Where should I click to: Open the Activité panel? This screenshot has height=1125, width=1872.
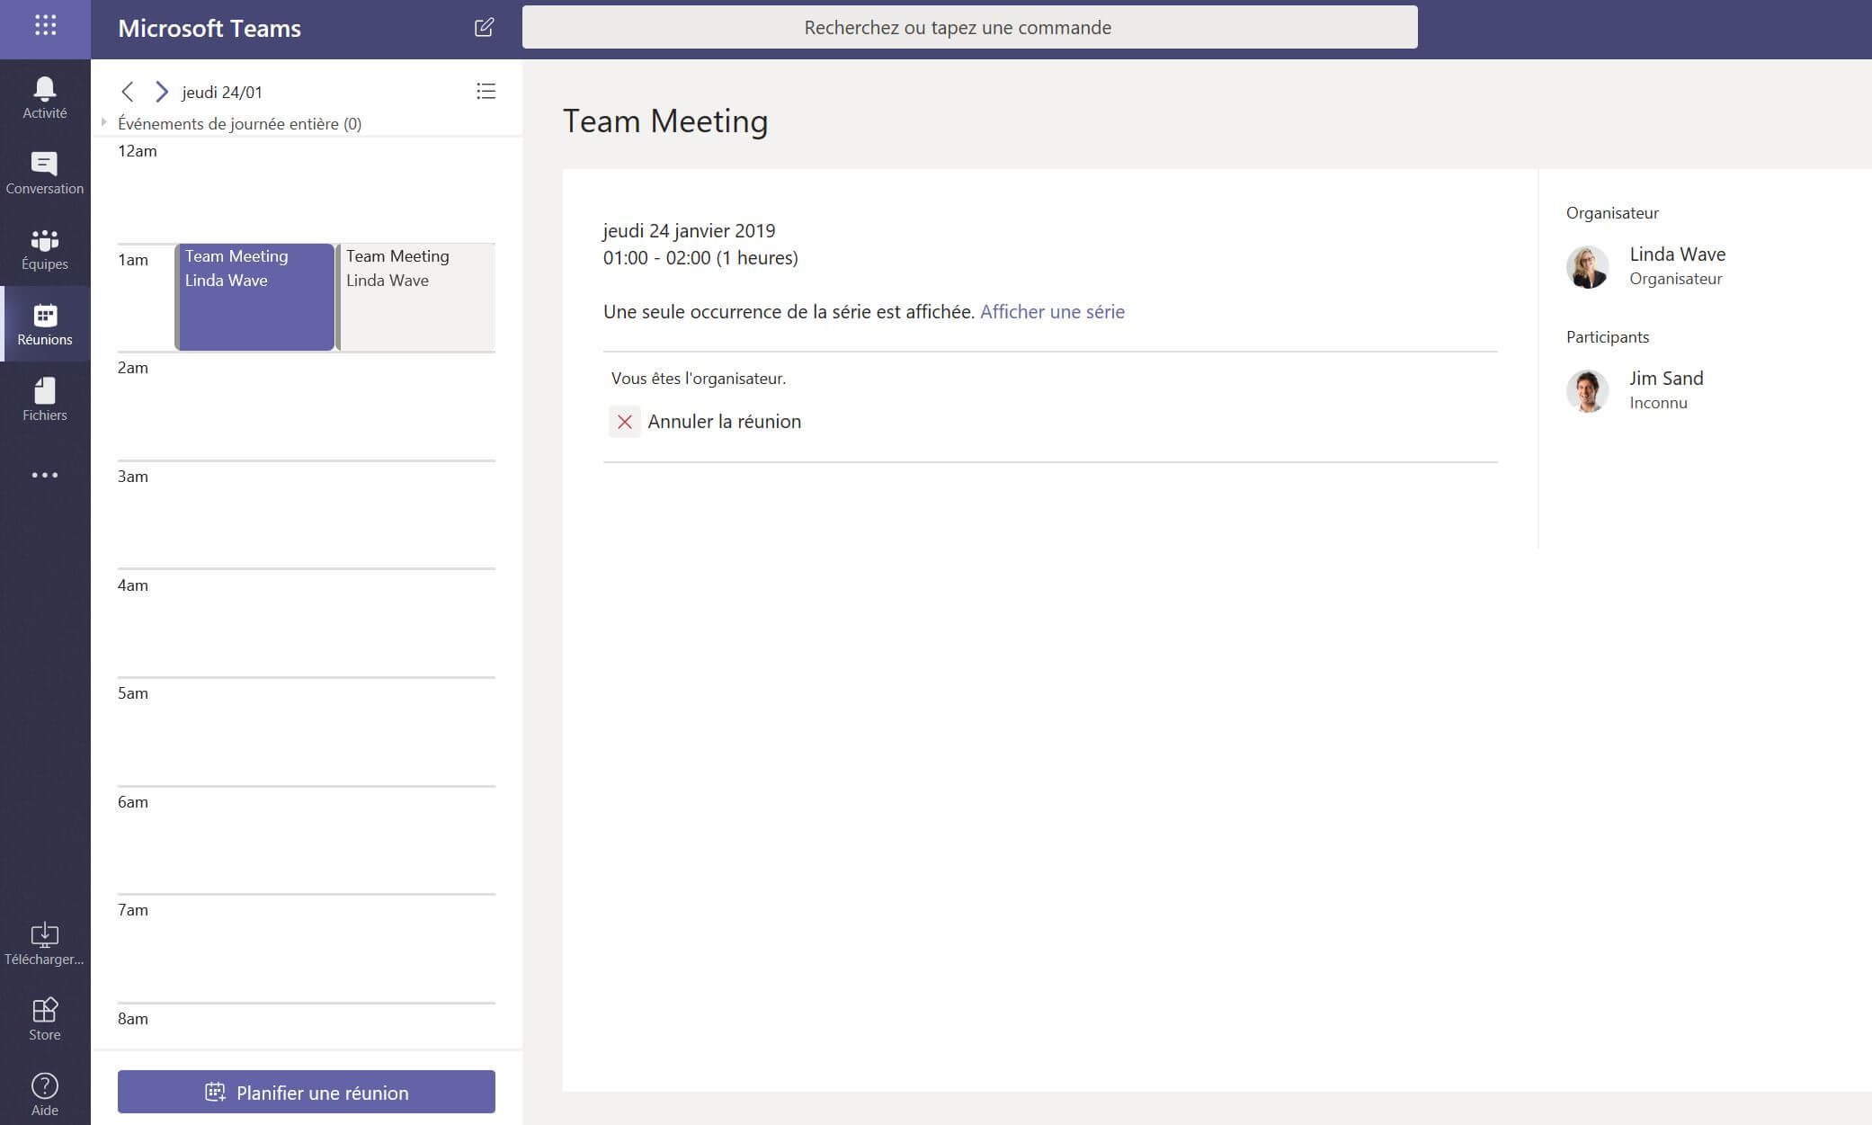pos(44,96)
